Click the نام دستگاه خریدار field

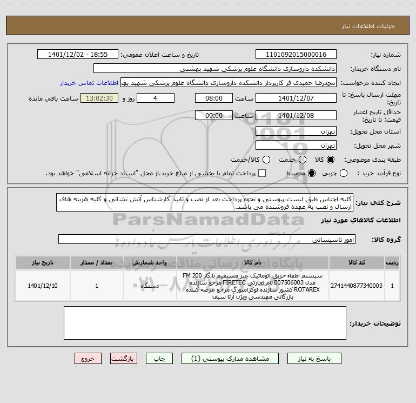click(x=215, y=69)
